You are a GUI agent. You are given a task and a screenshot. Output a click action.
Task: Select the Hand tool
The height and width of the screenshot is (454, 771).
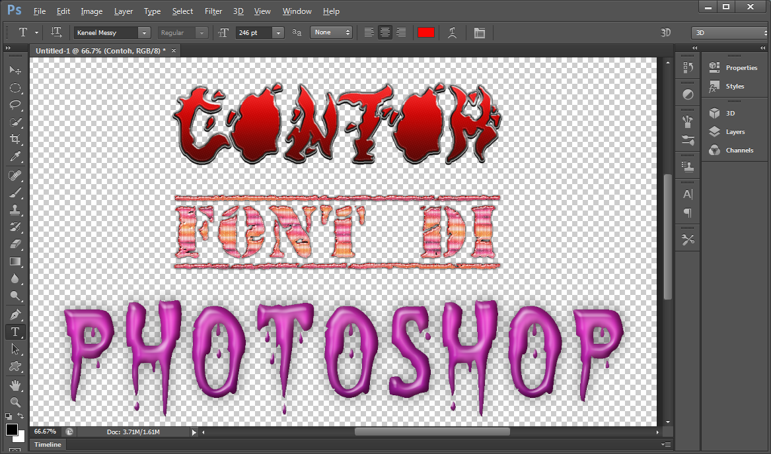[15, 385]
